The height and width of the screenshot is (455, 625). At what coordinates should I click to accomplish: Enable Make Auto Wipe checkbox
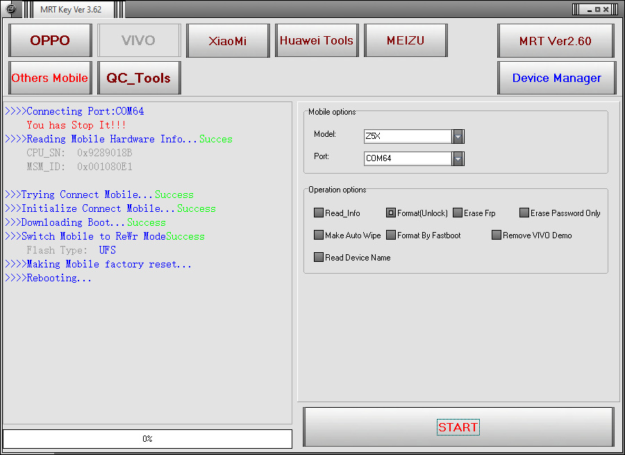pyautogui.click(x=319, y=235)
